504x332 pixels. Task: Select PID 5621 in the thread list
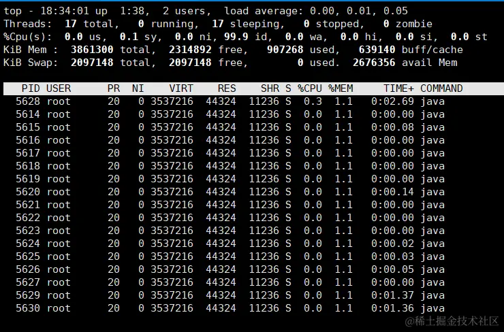pyautogui.click(x=28, y=205)
